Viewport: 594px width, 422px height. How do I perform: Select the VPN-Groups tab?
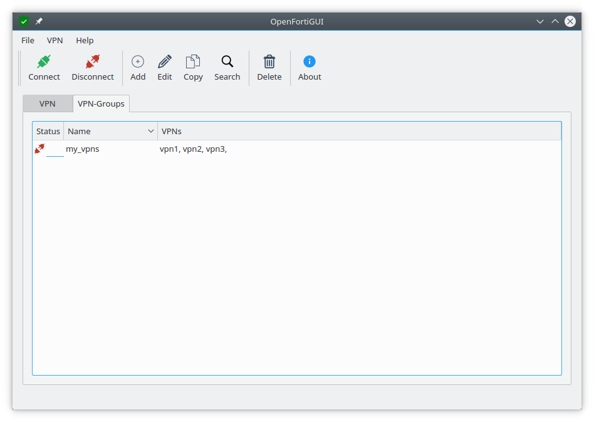coord(101,103)
